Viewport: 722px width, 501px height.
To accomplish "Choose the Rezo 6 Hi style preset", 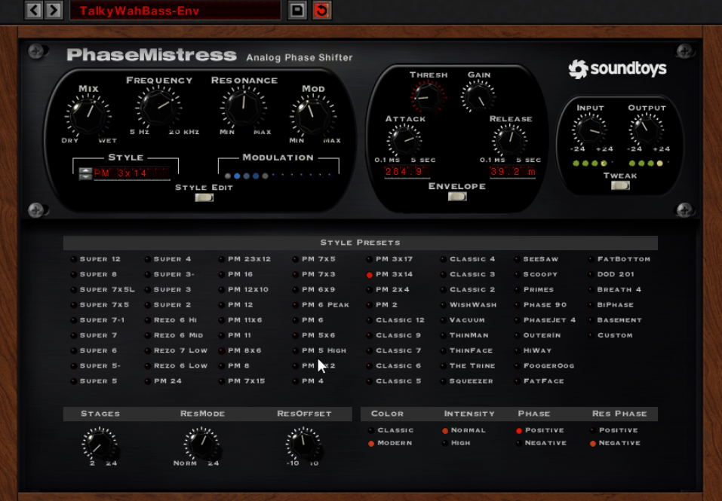I will [171, 320].
